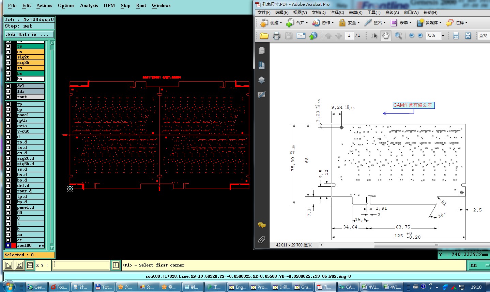Check the box beside the rout layer
490x292 pixels.
pyautogui.click(x=8, y=97)
